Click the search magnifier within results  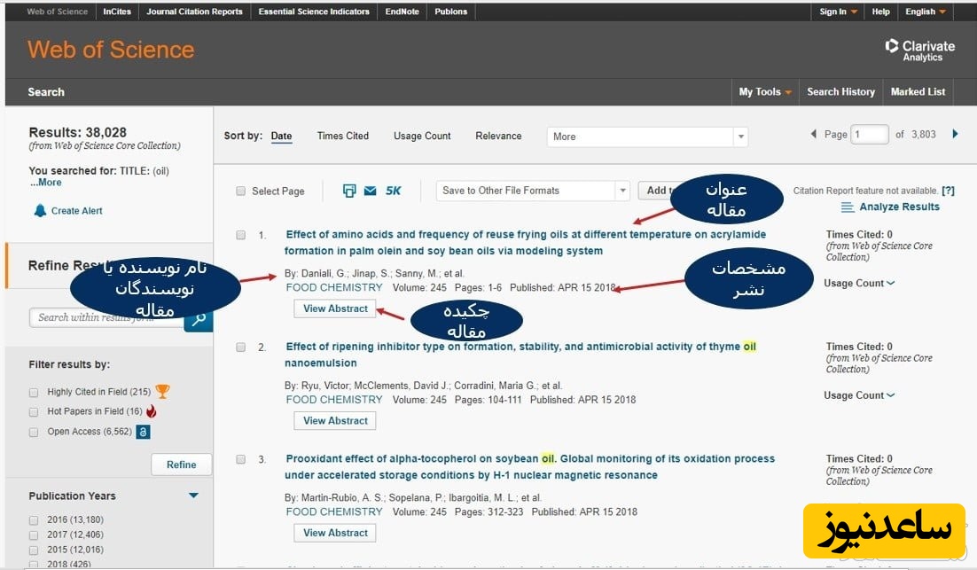click(199, 317)
